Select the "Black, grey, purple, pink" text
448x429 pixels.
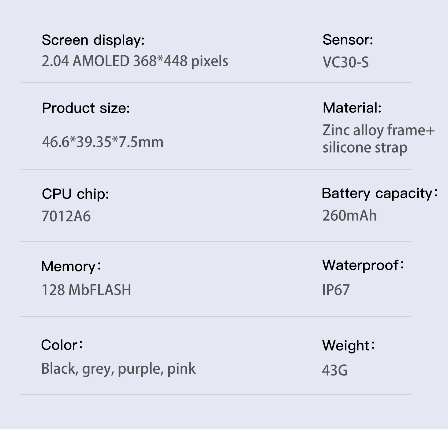(118, 368)
